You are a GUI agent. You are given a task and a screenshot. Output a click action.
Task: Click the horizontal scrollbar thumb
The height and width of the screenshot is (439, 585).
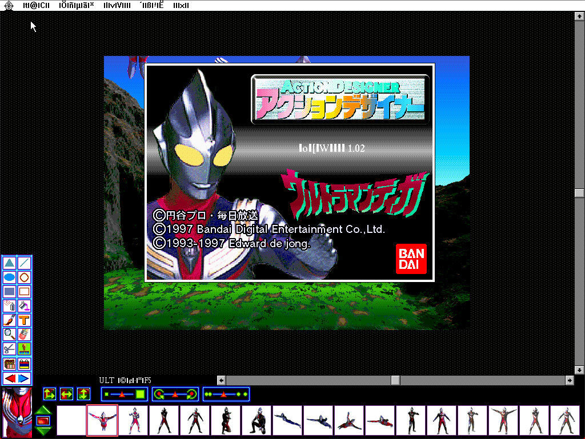click(x=395, y=380)
